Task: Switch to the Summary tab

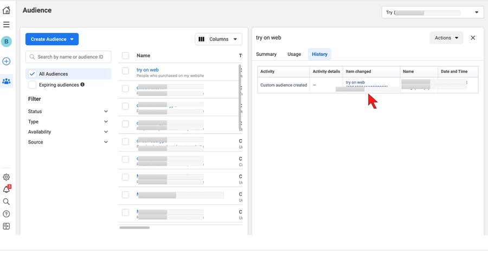Action: 266,54
